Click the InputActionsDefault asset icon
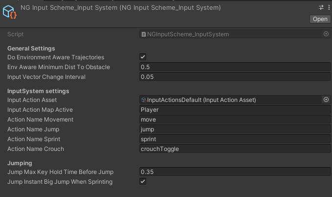 [x=143, y=100]
